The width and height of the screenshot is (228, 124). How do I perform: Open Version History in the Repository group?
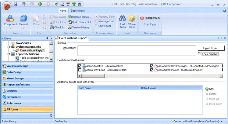[70, 27]
